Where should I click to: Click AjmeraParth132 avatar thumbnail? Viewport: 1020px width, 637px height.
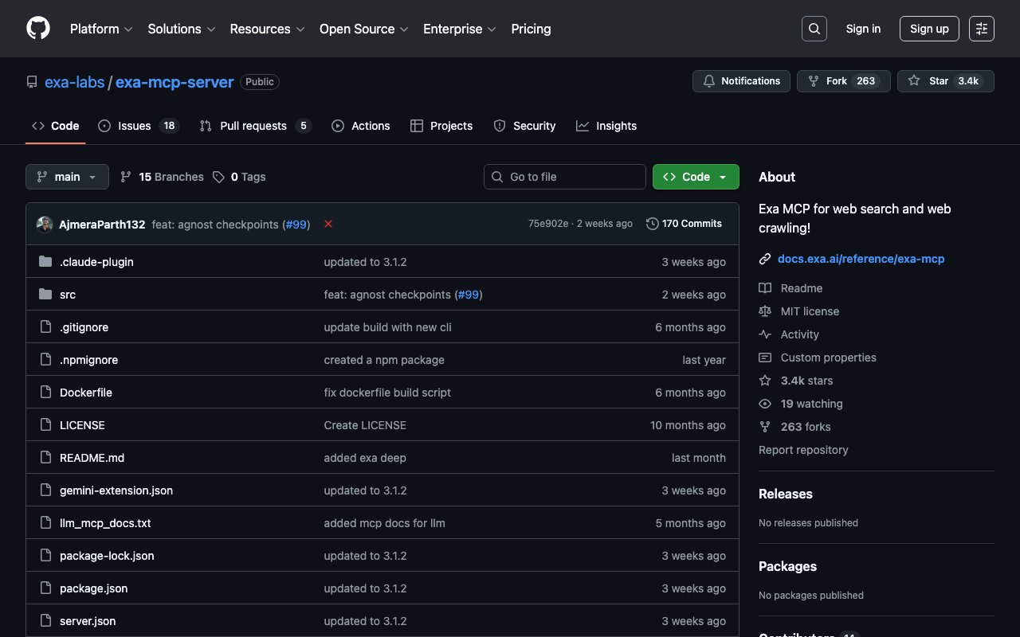45,225
